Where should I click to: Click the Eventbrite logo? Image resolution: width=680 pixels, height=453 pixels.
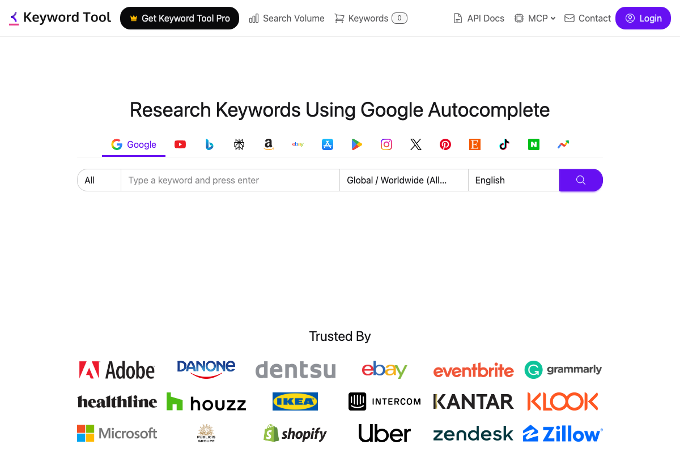pyautogui.click(x=474, y=371)
